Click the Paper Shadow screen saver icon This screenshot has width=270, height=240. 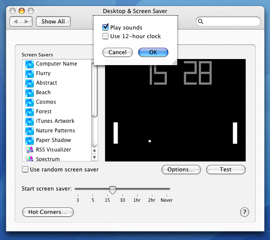click(x=30, y=141)
